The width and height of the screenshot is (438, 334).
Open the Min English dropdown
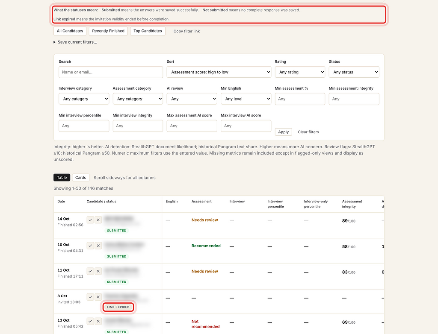[246, 99]
